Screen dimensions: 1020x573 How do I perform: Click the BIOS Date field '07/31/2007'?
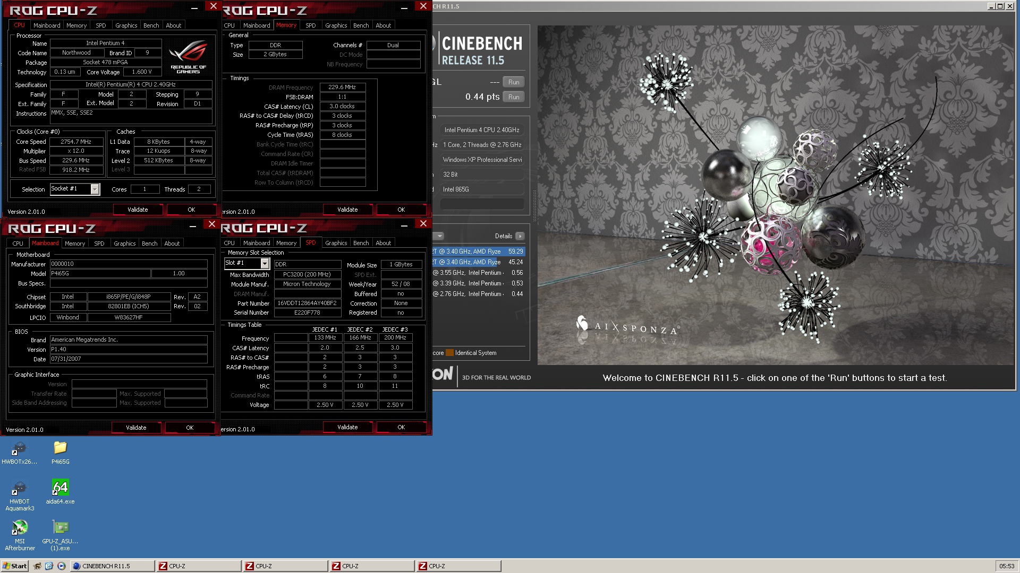point(129,359)
